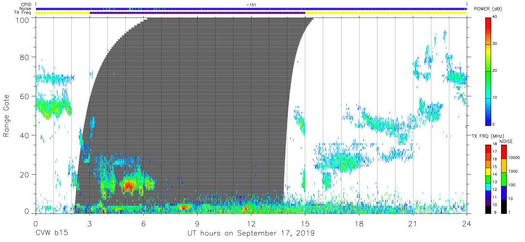Click the blue Noise strip above the plot

point(251,9)
